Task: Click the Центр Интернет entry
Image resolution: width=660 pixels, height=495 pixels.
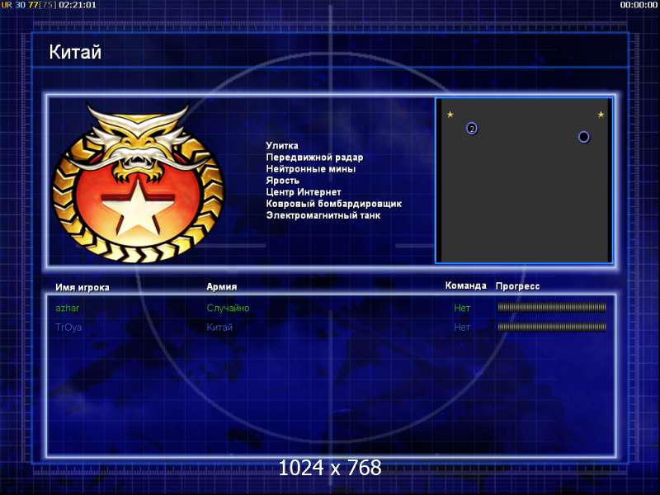Action: (304, 192)
